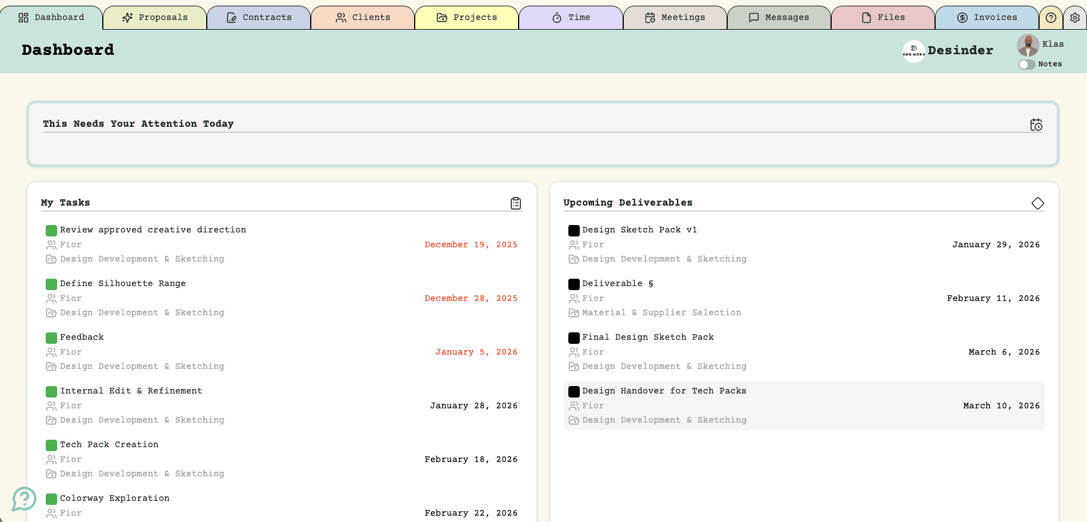The image size is (1087, 522).
Task: Click the February 11, 2026 date
Action: (993, 298)
